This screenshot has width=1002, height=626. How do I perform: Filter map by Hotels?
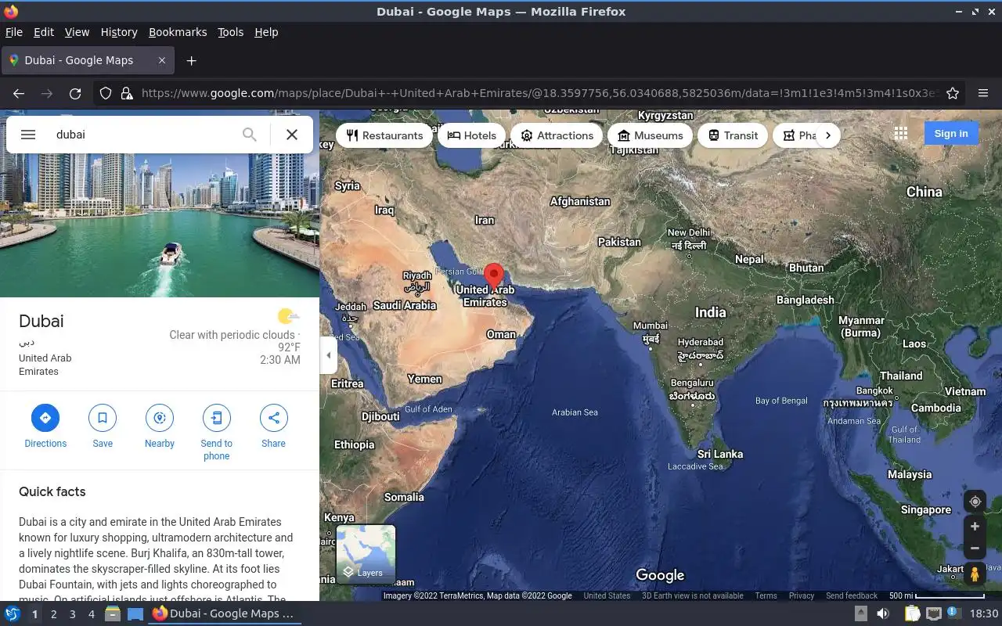tap(472, 135)
